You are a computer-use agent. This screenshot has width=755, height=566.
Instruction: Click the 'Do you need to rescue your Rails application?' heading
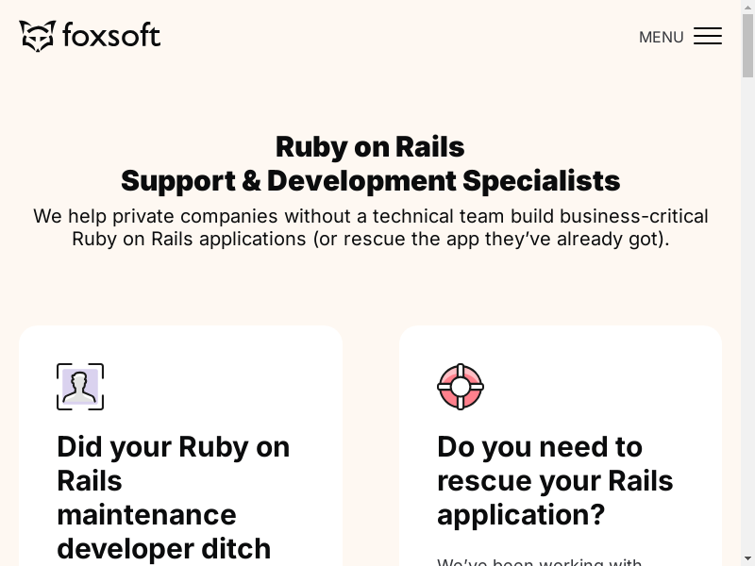coord(555,480)
